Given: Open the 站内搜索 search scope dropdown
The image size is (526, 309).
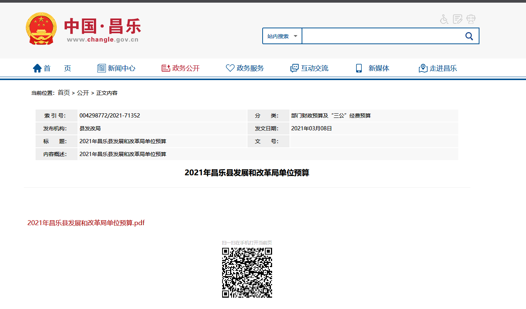Looking at the screenshot, I should pos(282,36).
